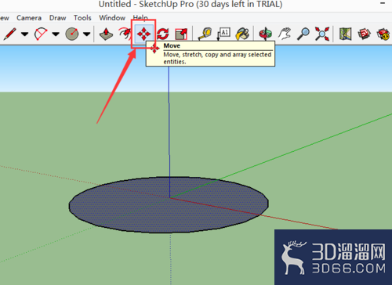Click the Add Location map icon
392x285 pixels.
345,34
